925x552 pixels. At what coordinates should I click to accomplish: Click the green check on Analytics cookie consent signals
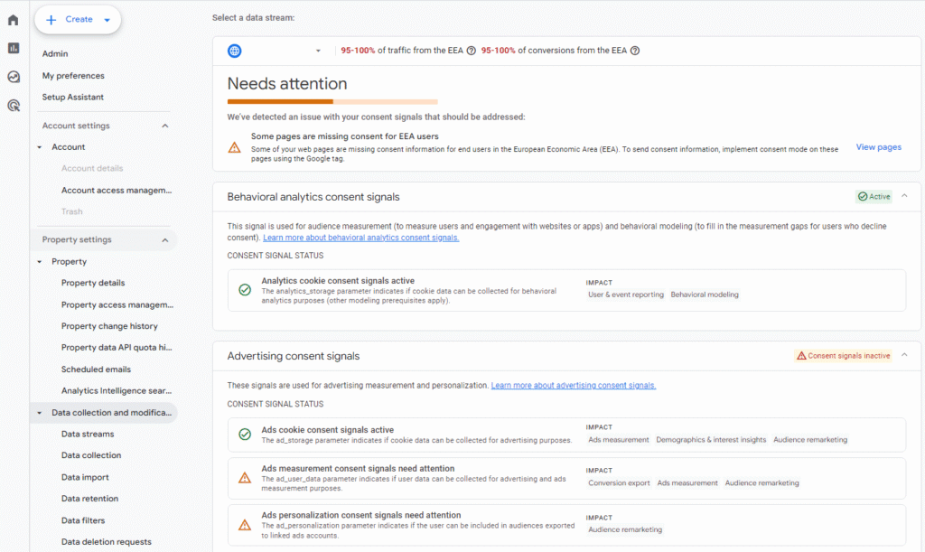[x=244, y=291]
